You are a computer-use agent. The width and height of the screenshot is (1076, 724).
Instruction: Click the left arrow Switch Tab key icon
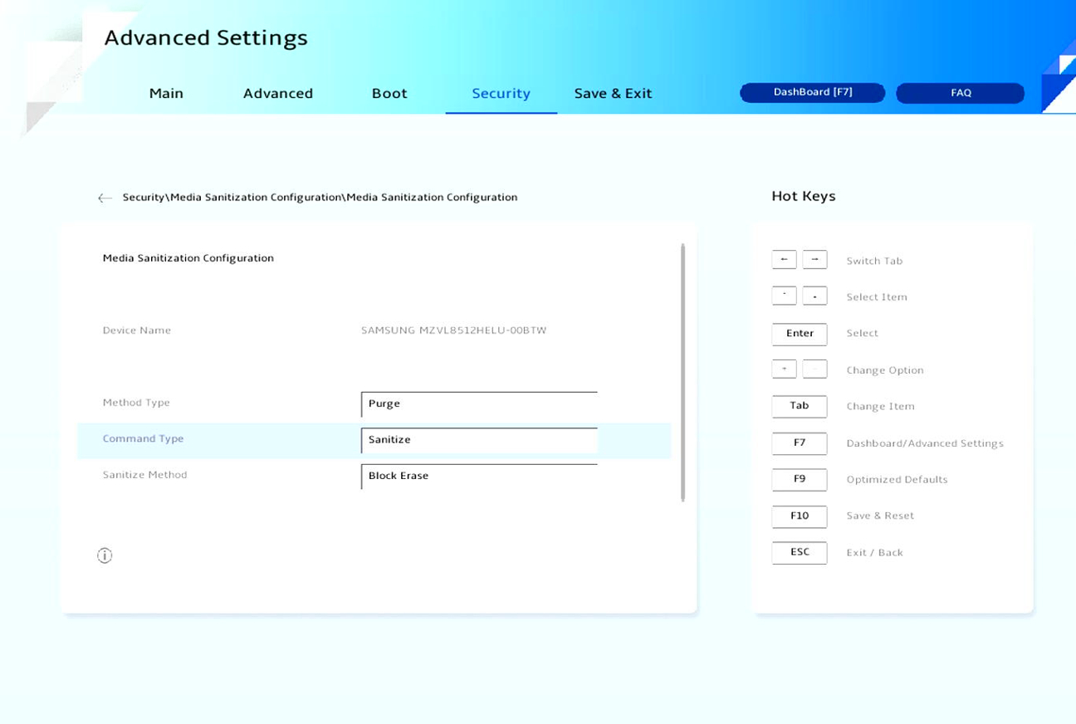(x=784, y=260)
